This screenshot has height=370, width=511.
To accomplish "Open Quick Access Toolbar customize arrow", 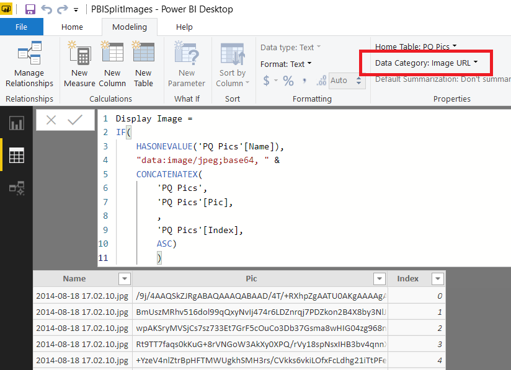I will (x=76, y=10).
